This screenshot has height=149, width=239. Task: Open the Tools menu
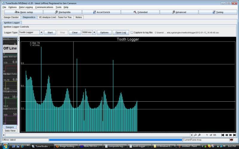click(x=58, y=7)
